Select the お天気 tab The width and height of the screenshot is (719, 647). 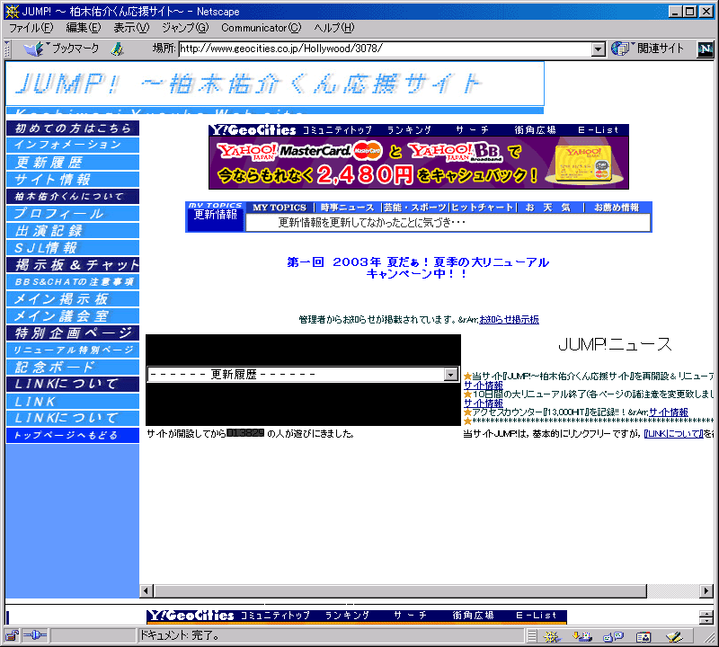pos(548,208)
